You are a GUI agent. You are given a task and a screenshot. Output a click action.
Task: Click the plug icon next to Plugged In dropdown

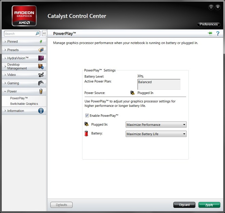pos(86,124)
